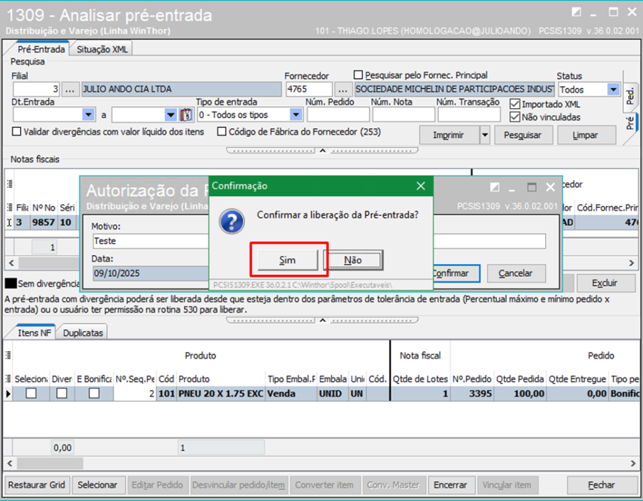Click the calendar icon beside date range
The height and width of the screenshot is (501, 643).
click(x=186, y=115)
